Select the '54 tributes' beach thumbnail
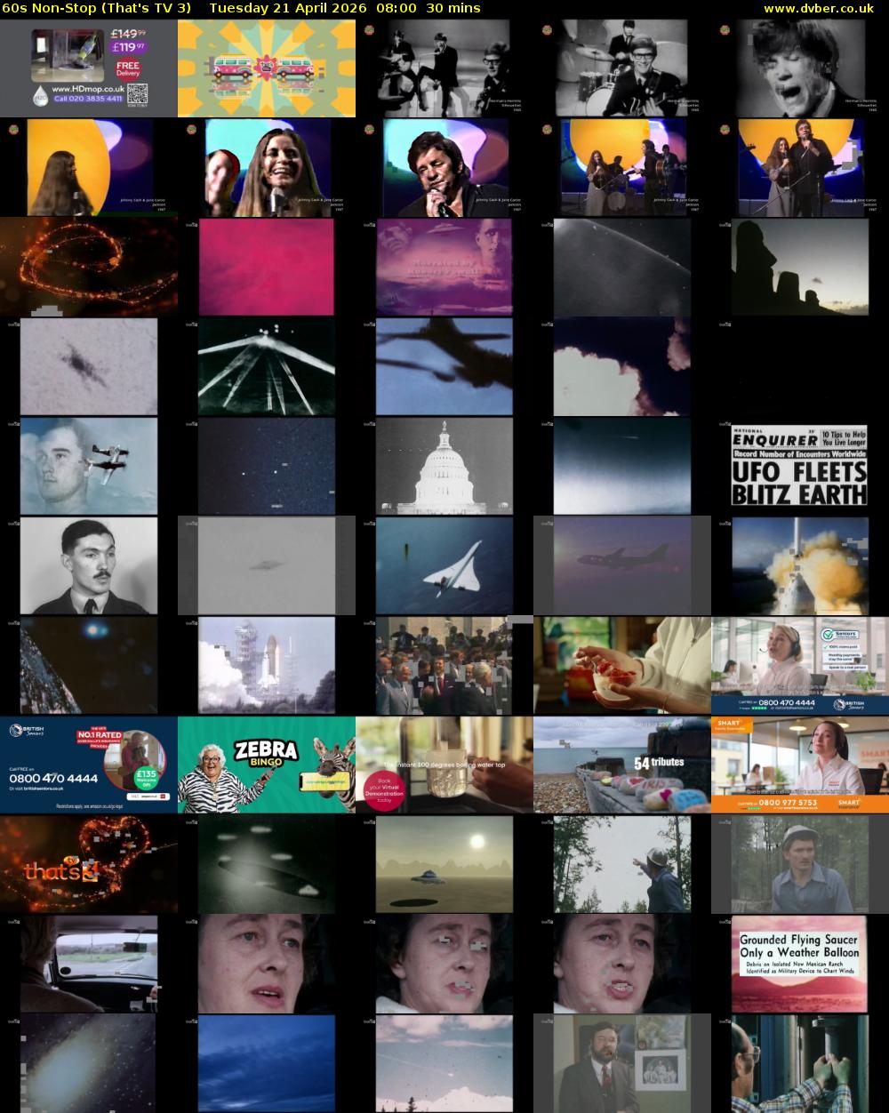This screenshot has width=889, height=1113. (622, 765)
